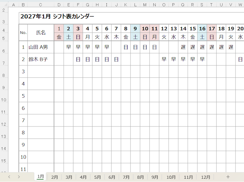Image resolution: width=244 pixels, height=182 pixels.
Task: Click date header 1
Action: click(x=59, y=28)
